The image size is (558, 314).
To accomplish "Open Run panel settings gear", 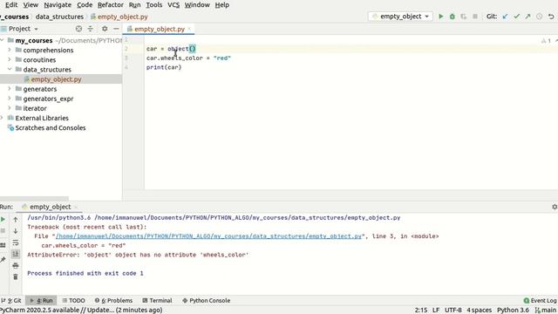I will pos(555,207).
